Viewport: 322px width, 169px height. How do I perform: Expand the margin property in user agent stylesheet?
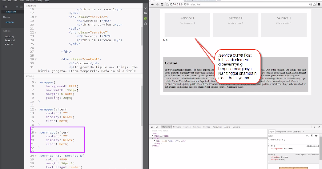280,159
